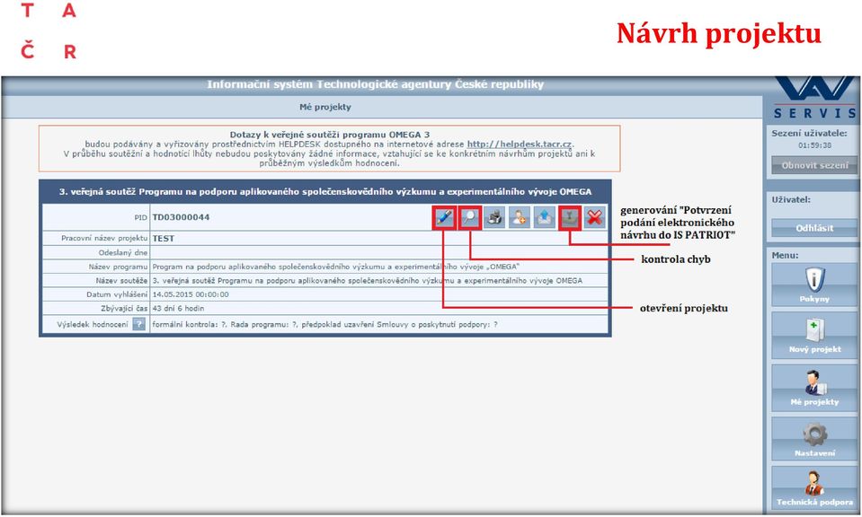Send the project with the envelope upload icon
Screen dimensions: 862x517
tap(544, 218)
